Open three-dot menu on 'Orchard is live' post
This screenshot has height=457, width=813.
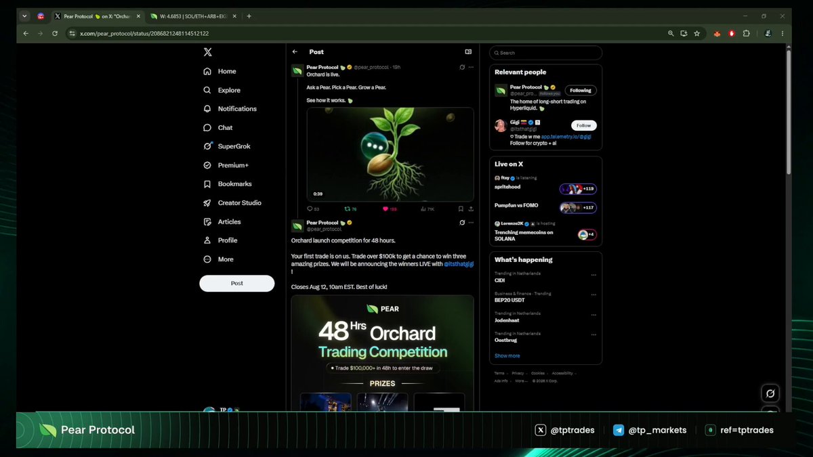click(x=471, y=67)
